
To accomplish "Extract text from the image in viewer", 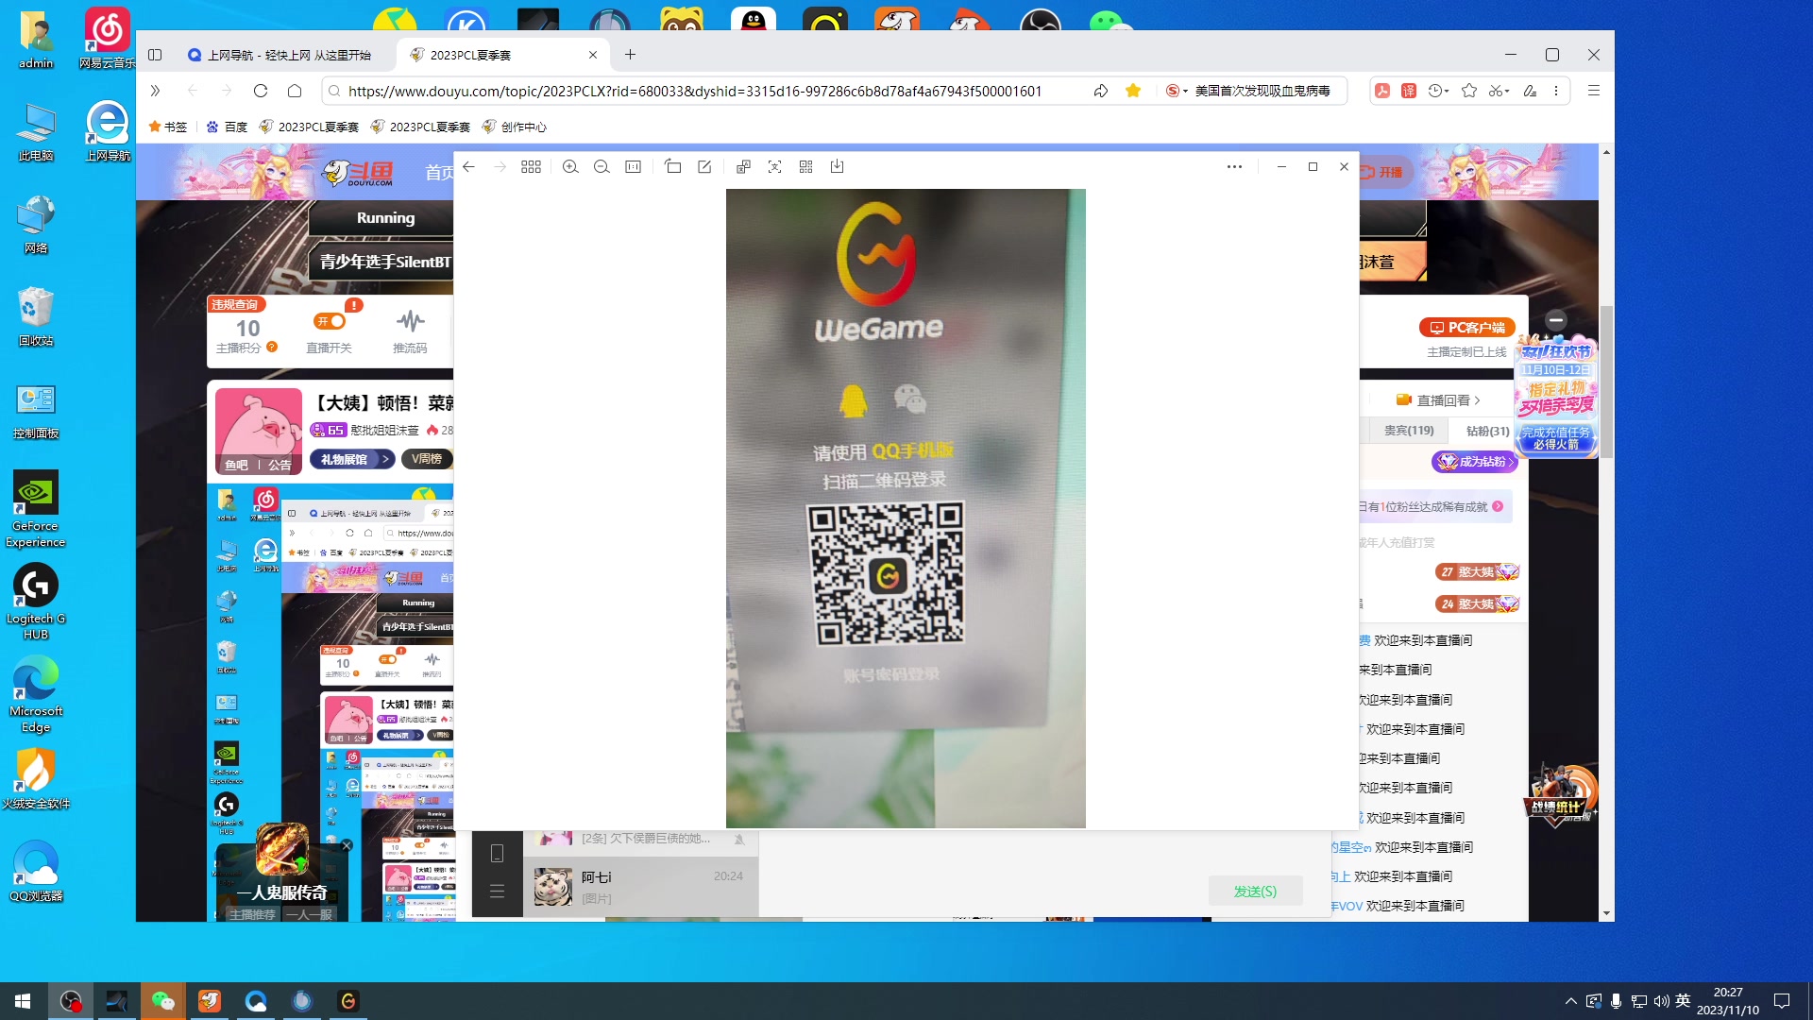I will click(775, 167).
